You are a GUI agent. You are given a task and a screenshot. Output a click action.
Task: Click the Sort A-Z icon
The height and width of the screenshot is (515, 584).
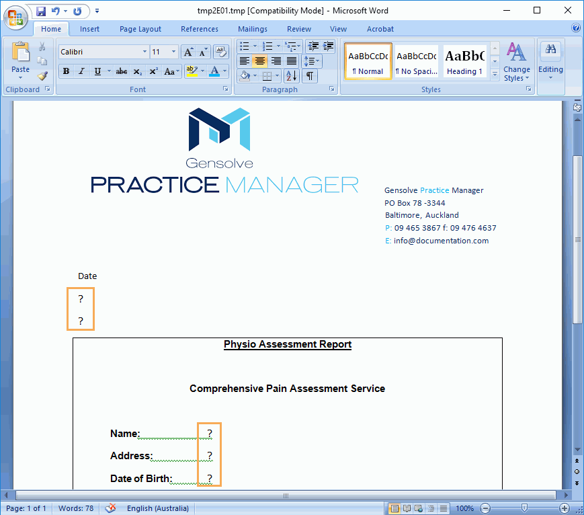(291, 76)
